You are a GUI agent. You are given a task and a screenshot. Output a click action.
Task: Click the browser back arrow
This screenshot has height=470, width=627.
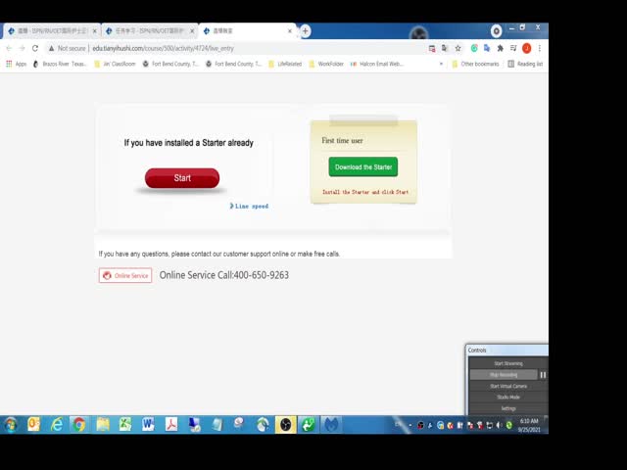(x=9, y=48)
